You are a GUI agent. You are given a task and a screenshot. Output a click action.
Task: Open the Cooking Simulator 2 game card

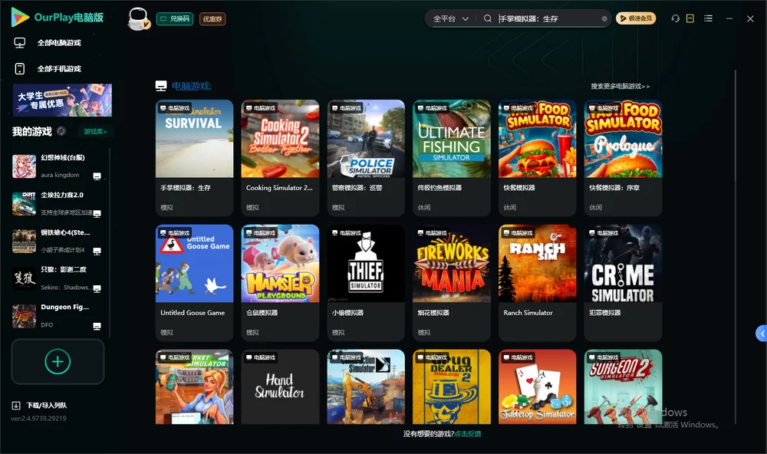pyautogui.click(x=280, y=157)
